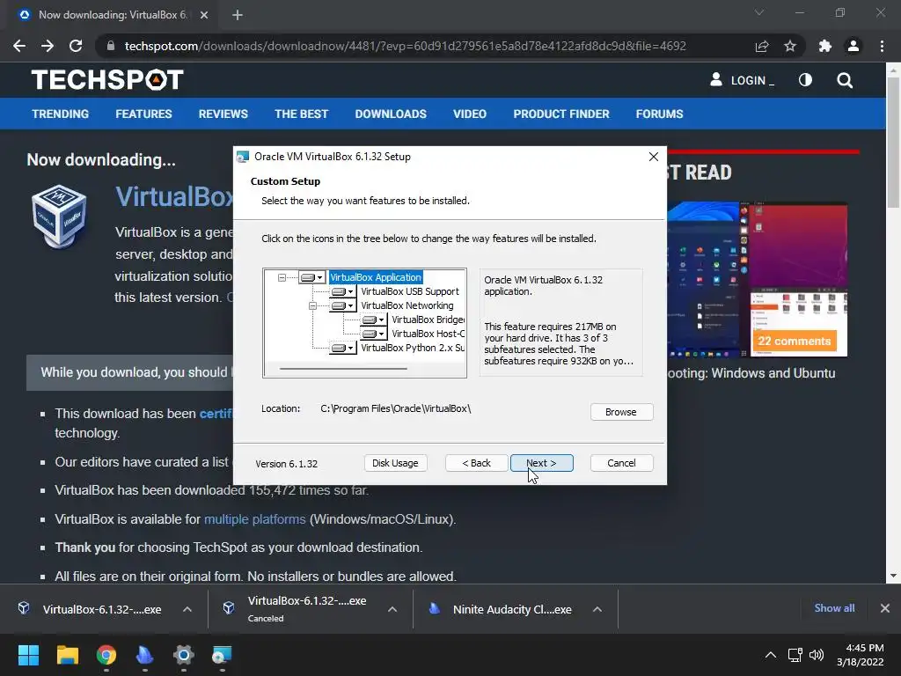Open Chrome three-dot menu
Screen dimensions: 901x676
[882, 46]
